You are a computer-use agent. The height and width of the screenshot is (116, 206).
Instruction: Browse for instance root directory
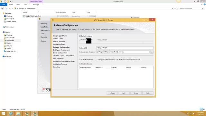pos(152,52)
